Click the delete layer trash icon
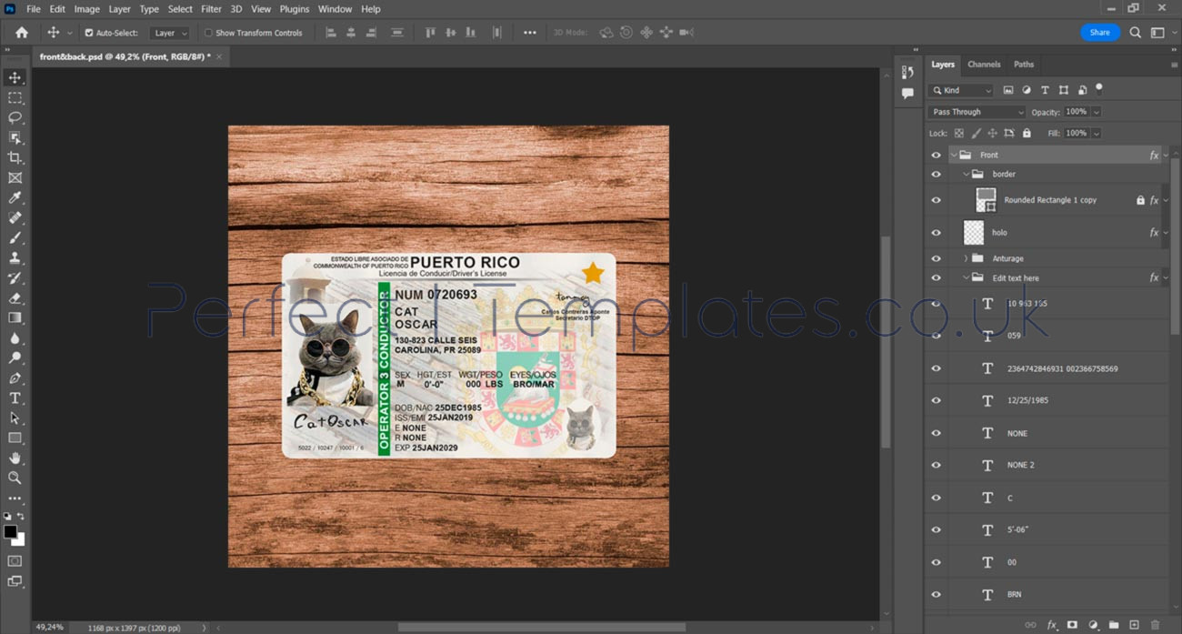This screenshot has width=1182, height=634. pyautogui.click(x=1155, y=625)
